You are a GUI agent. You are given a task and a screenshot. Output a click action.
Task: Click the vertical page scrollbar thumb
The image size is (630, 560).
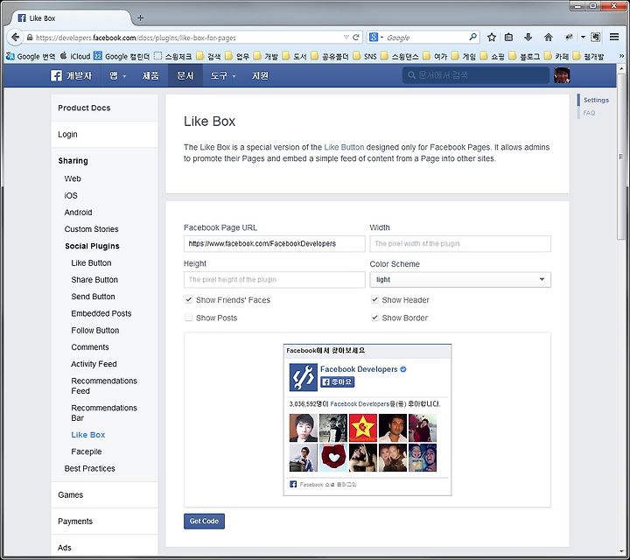pos(621,157)
